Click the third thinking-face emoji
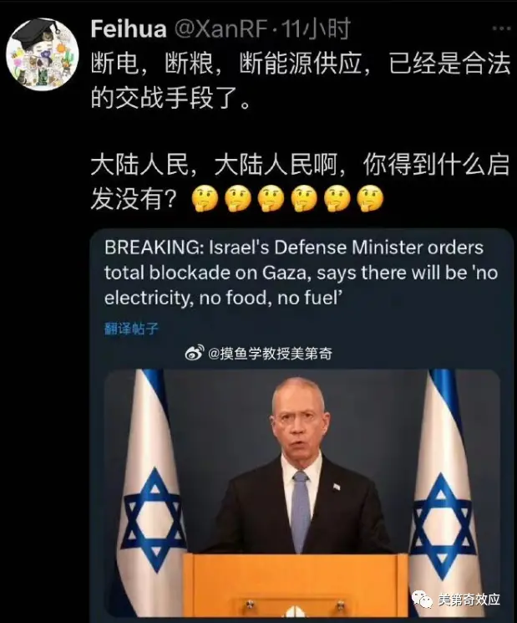 271,198
